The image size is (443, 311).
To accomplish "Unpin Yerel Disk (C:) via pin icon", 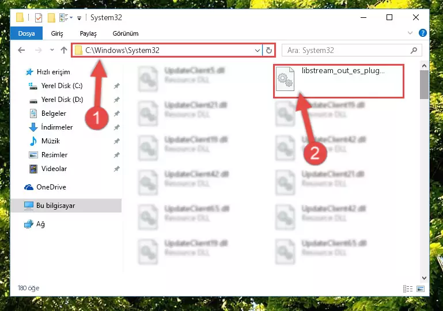I will [116, 86].
